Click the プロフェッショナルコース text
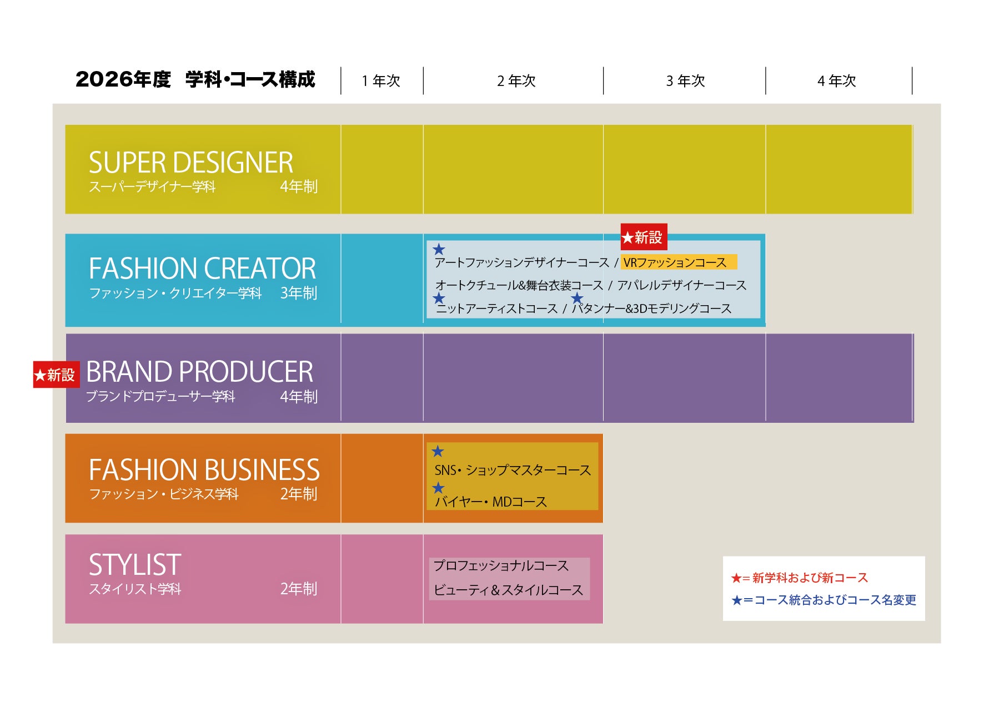The height and width of the screenshot is (708, 994). click(501, 566)
